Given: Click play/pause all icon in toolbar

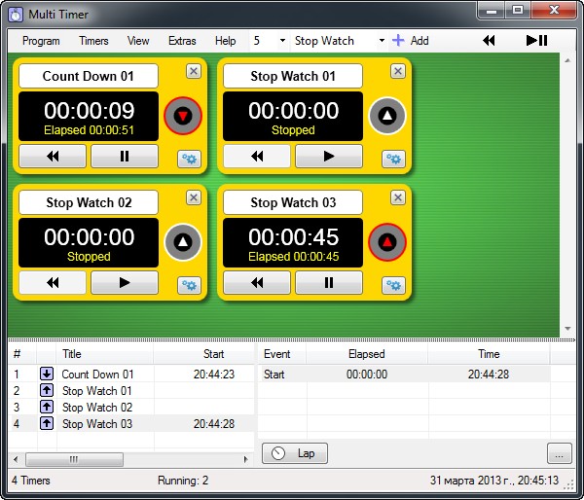Looking at the screenshot, I should tap(536, 41).
